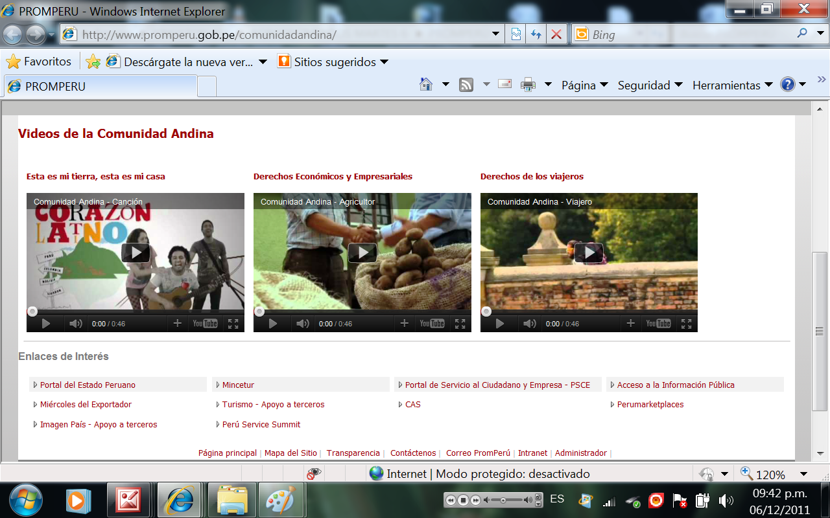Expand Sitios sugeridos dropdown
830x518 pixels.
click(x=384, y=62)
